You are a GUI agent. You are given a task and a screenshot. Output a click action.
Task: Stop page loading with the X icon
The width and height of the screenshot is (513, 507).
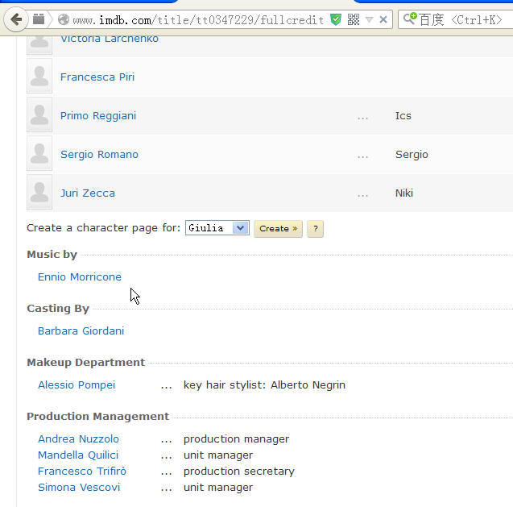tap(383, 19)
